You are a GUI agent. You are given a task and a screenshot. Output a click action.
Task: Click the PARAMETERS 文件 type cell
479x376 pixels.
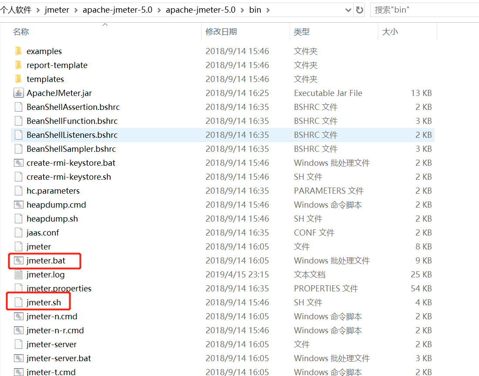pyautogui.click(x=329, y=191)
